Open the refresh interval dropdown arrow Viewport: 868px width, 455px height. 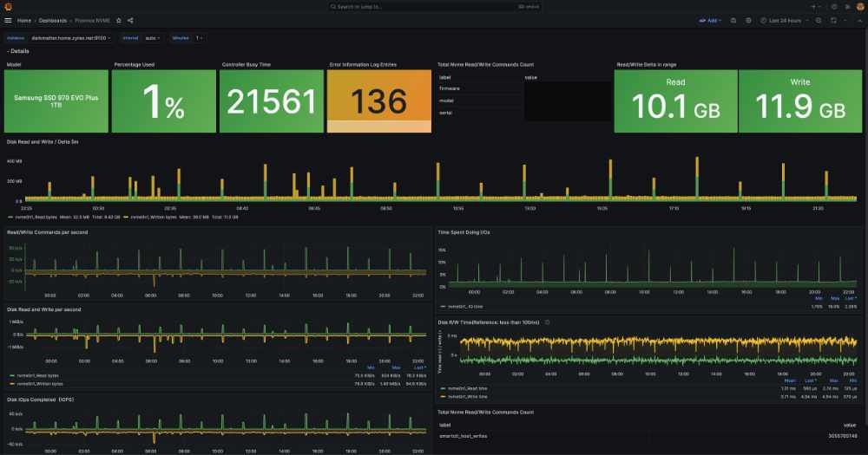[x=845, y=21]
